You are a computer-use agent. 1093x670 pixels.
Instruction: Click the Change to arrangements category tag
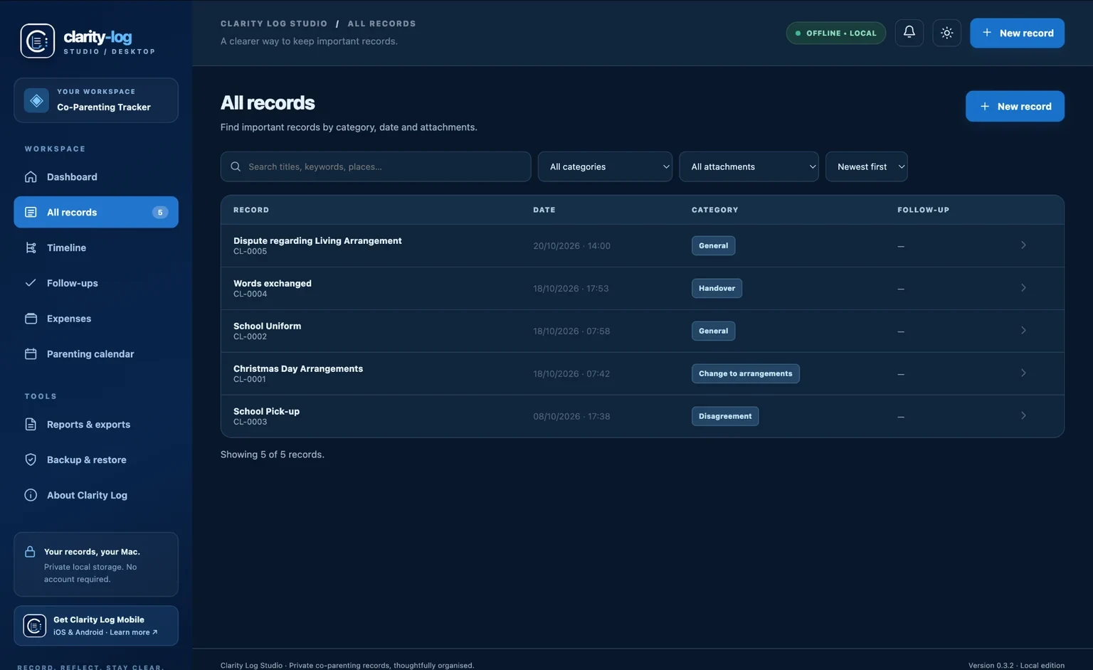pos(745,373)
